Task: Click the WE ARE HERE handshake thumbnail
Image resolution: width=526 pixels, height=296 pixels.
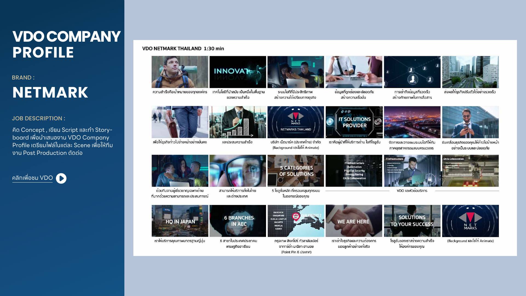Action: (x=354, y=221)
